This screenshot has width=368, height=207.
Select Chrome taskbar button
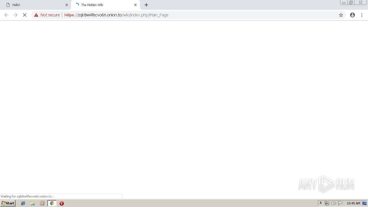[52, 203]
